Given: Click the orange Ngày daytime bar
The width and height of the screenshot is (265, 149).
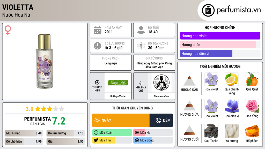Looking at the screenshot, I should tap(121, 120).
